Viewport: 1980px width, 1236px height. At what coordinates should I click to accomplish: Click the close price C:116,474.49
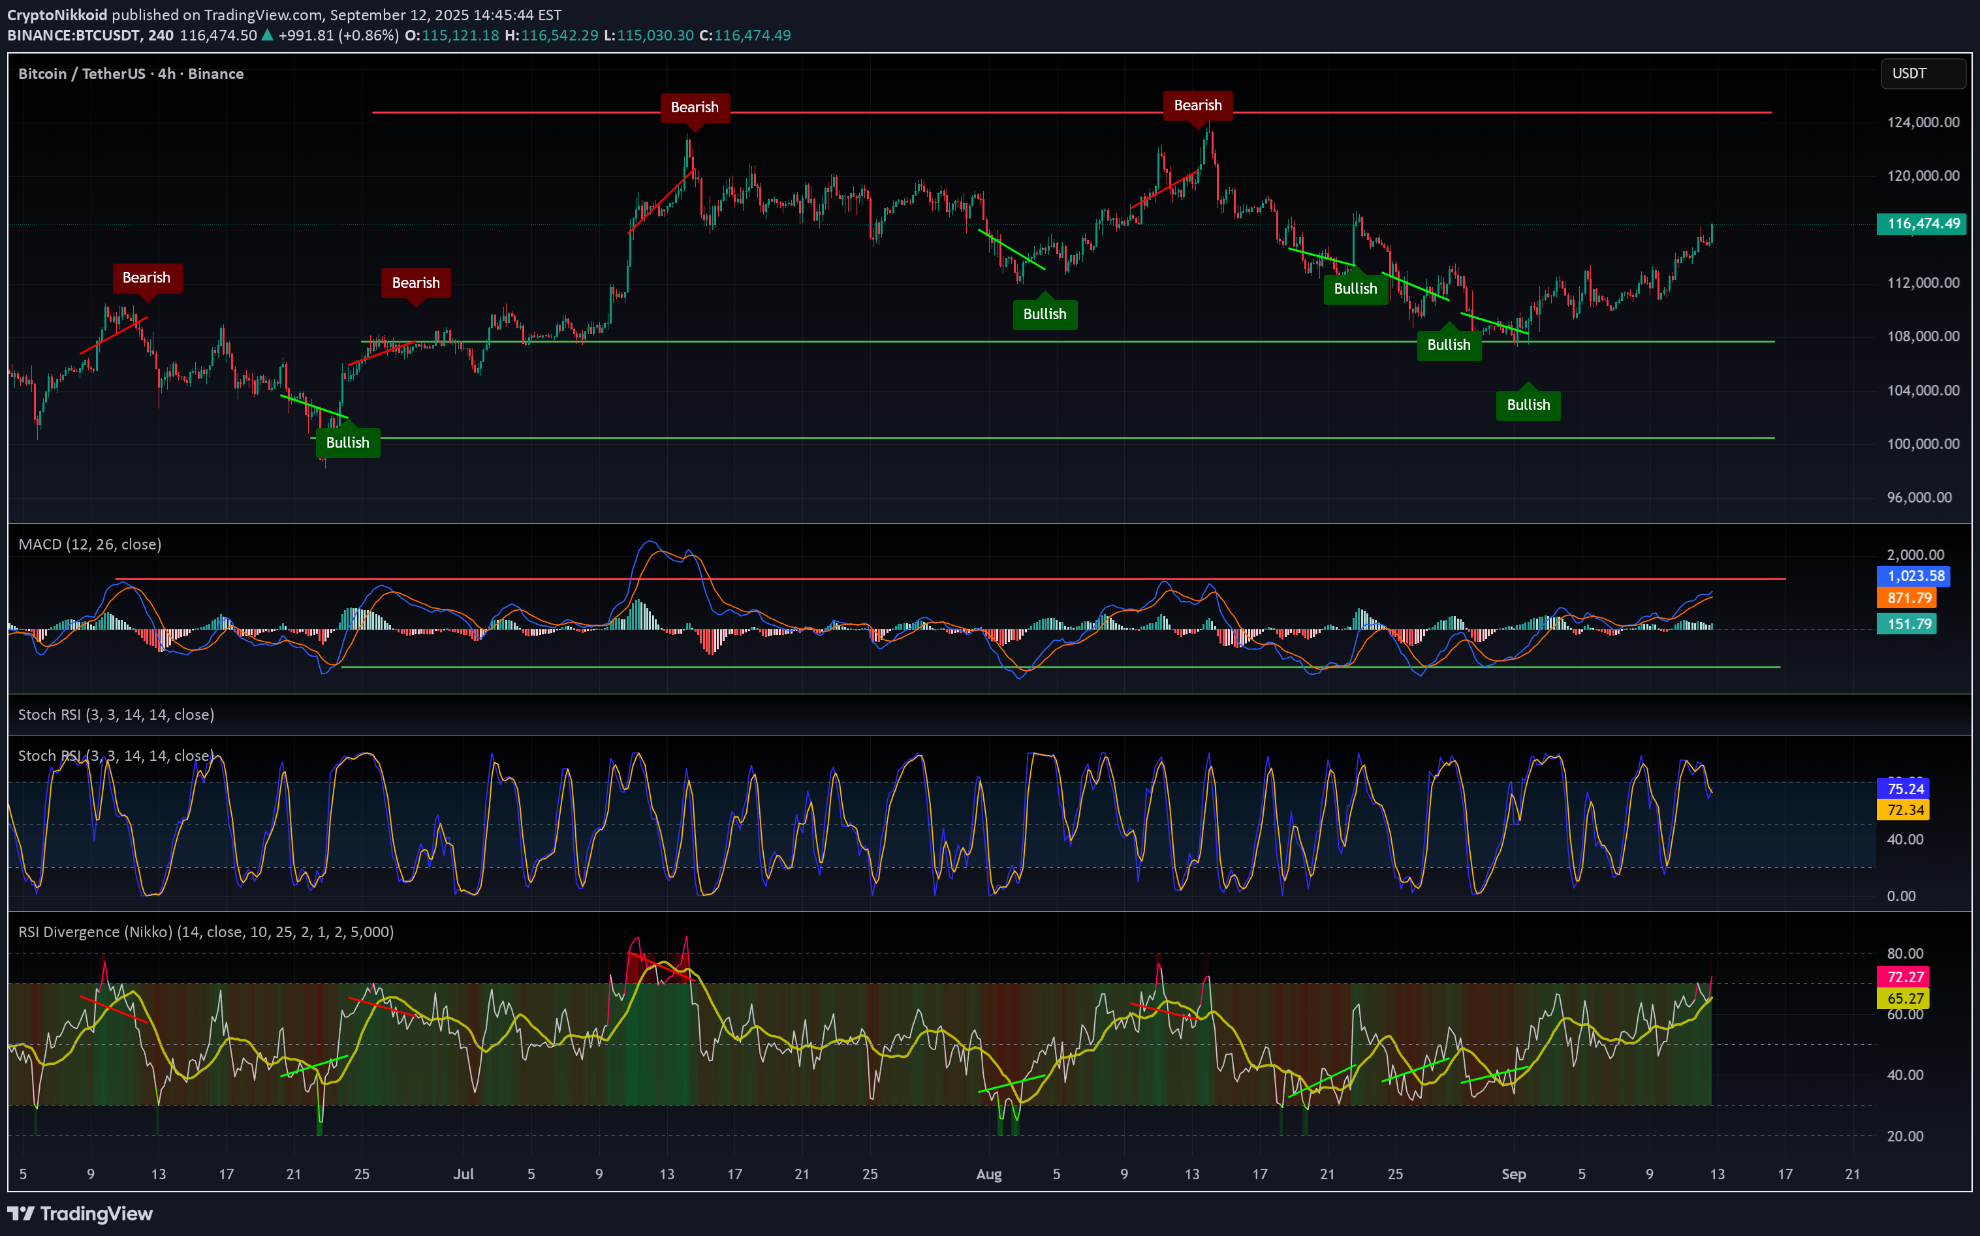point(746,35)
